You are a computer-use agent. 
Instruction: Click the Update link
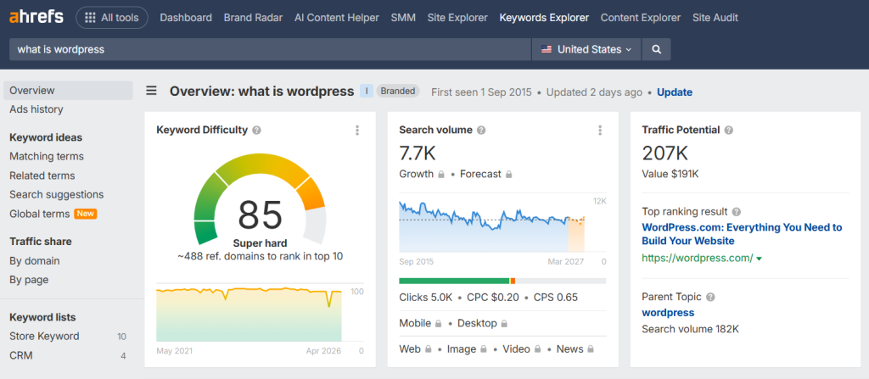point(675,92)
